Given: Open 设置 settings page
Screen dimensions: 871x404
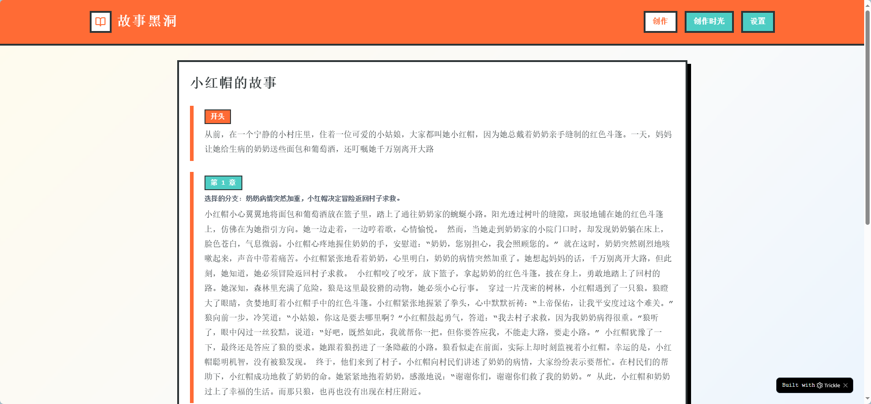Looking at the screenshot, I should [758, 21].
